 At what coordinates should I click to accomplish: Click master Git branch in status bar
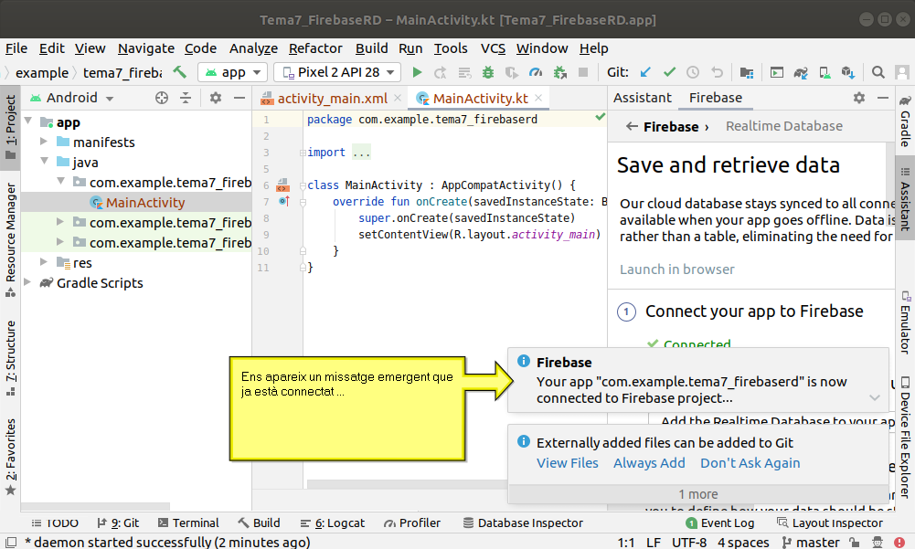(811, 543)
